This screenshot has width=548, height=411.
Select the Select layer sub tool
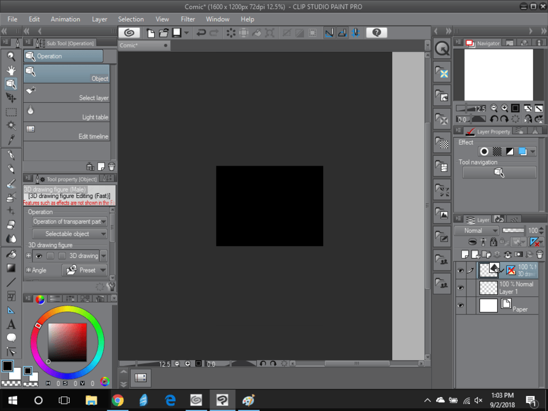[66, 93]
